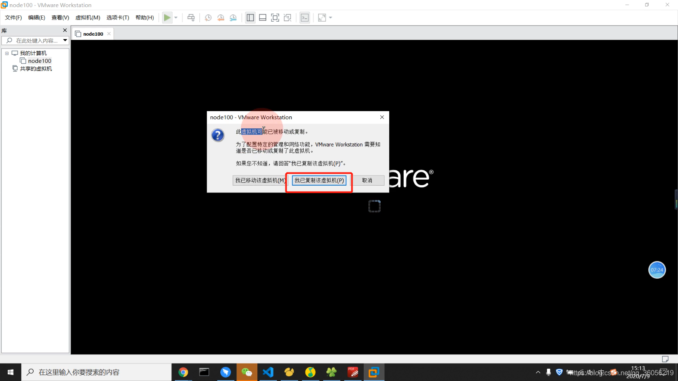Close the node100 tab

[109, 34]
